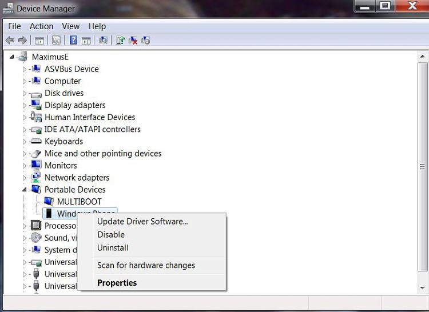Select the MULTIBOOT tree entry
This screenshot has height=312, width=429.
pyautogui.click(x=80, y=202)
